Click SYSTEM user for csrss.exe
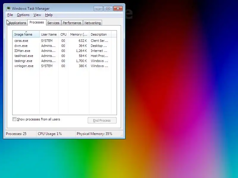Image resolution: width=238 pixels, height=178 pixels. [47, 41]
